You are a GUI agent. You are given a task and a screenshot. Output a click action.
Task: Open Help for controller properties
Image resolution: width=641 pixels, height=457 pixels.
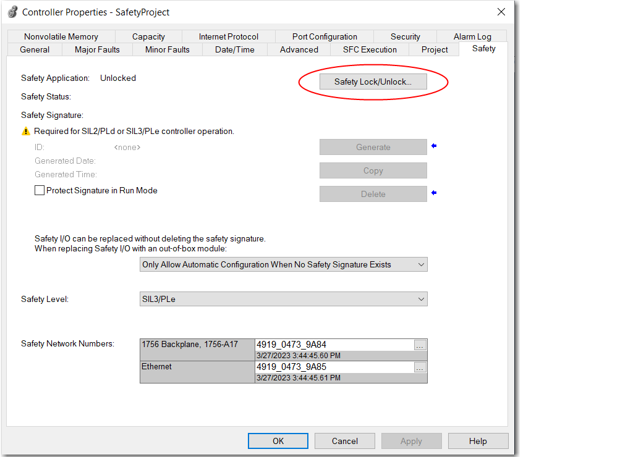click(477, 441)
